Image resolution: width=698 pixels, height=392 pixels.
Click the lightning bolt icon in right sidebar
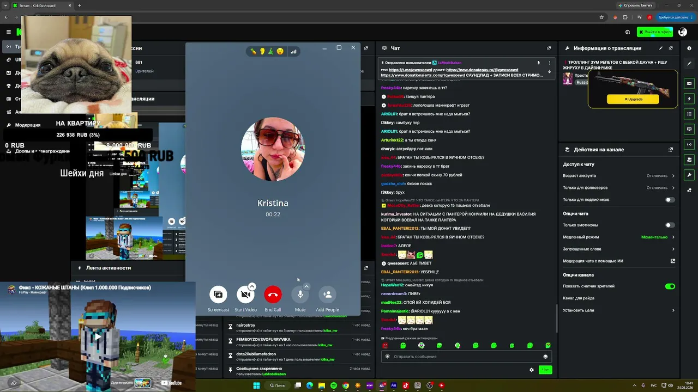click(x=689, y=99)
